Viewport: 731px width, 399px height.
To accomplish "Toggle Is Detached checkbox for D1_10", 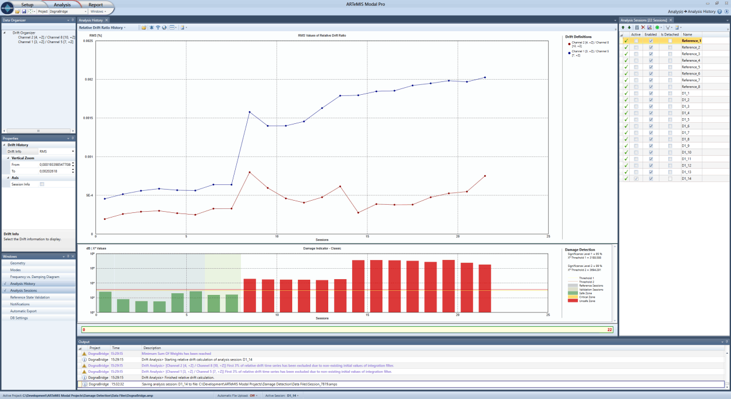I will [x=670, y=152].
